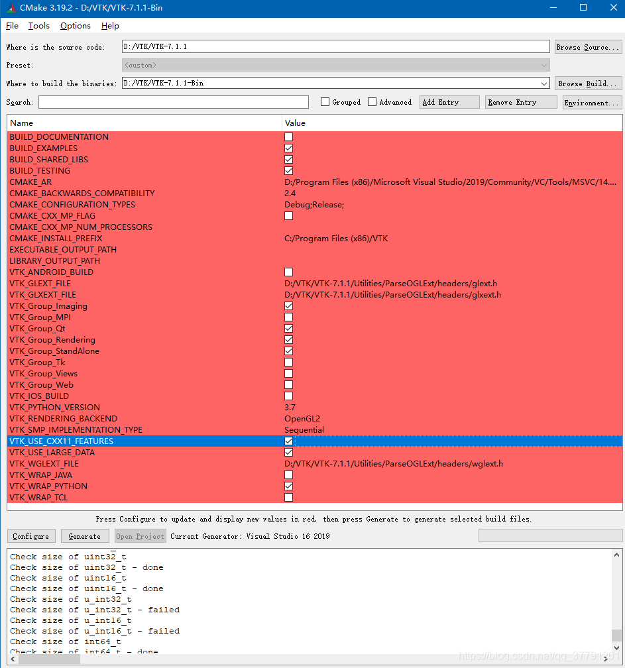Select the EXECUTABLE_OUTPUT_PATH row
The image size is (625, 668).
pos(315,250)
